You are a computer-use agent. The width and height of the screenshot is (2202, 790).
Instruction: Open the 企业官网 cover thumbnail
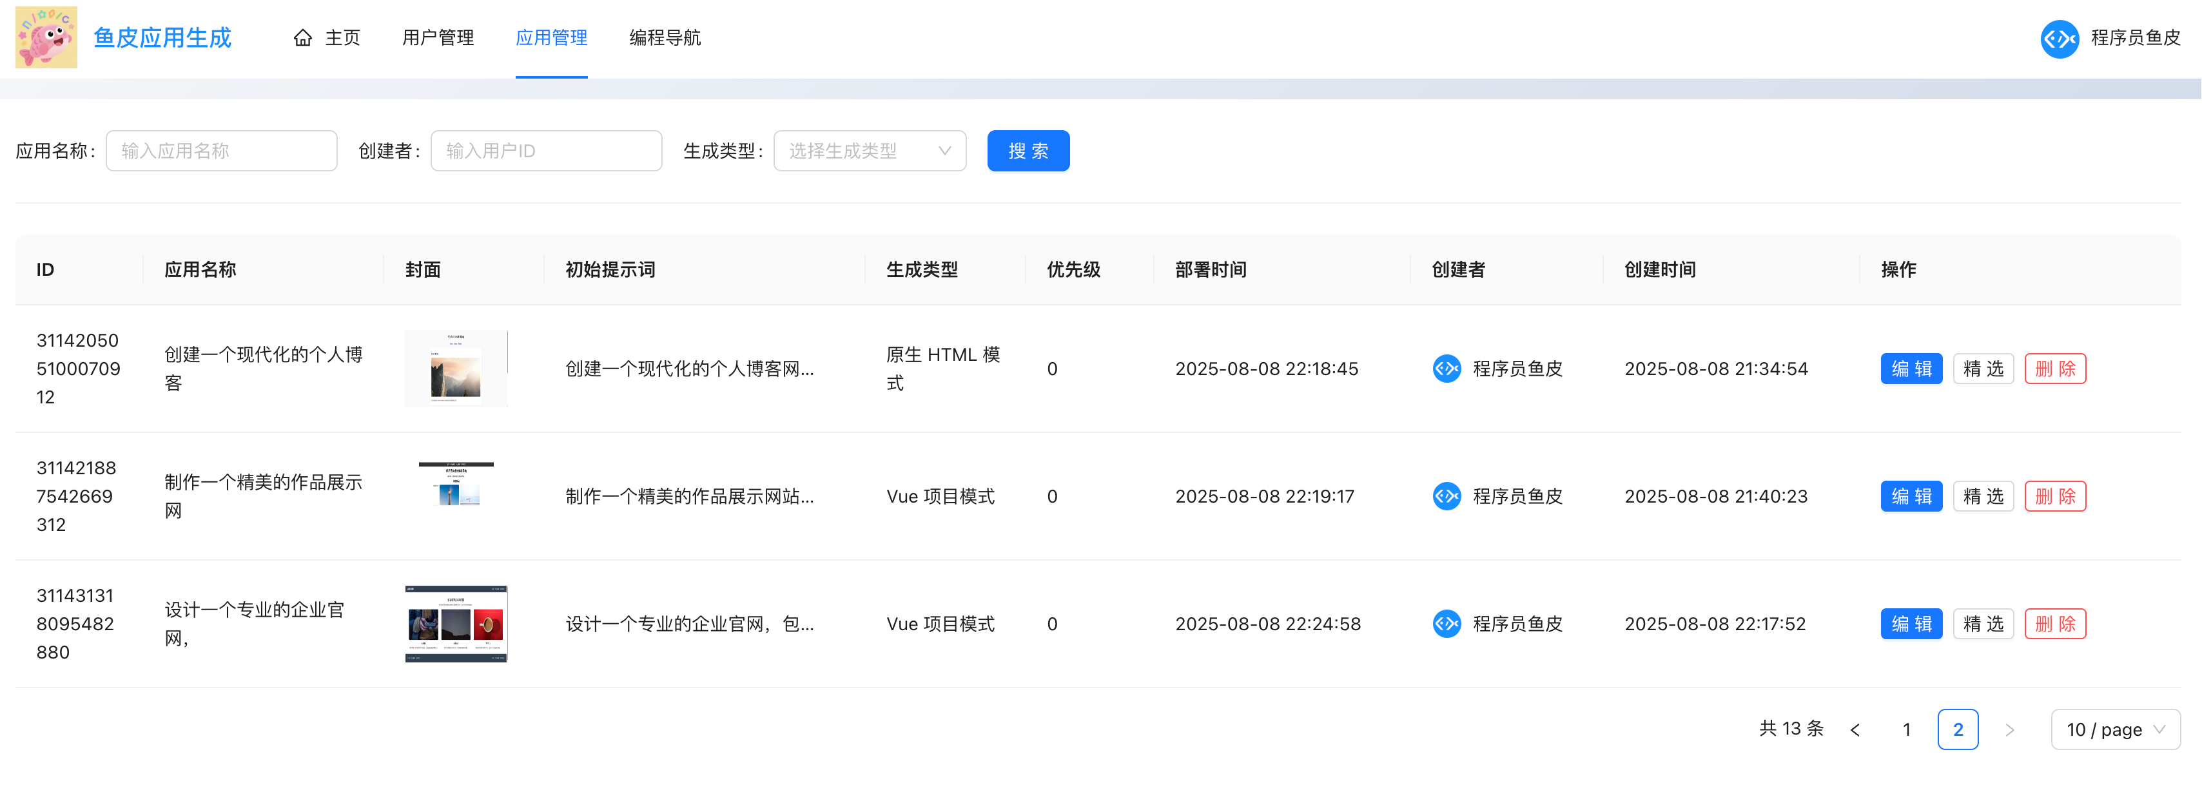coord(456,624)
